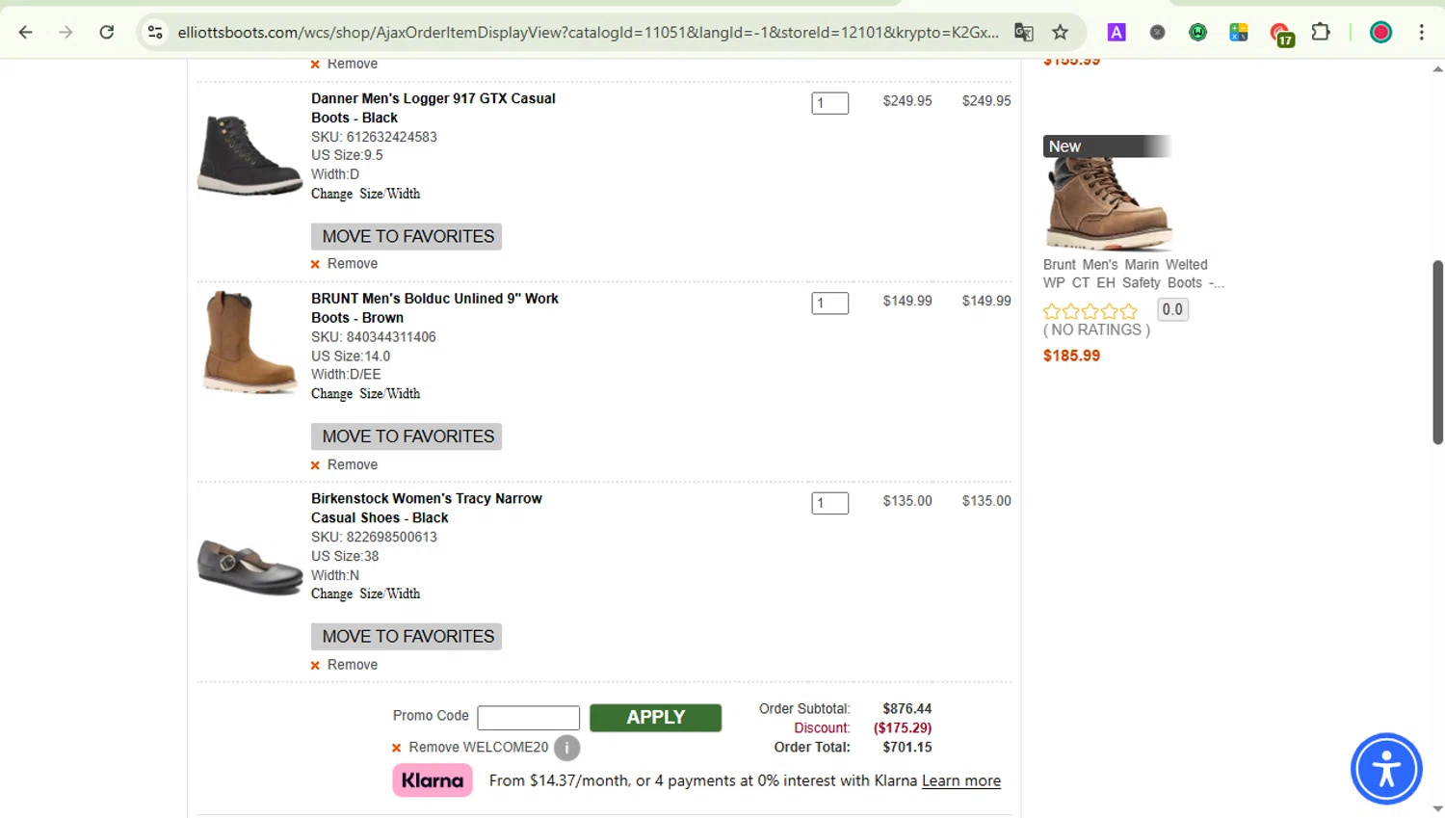Go forward in browser history

tap(66, 32)
